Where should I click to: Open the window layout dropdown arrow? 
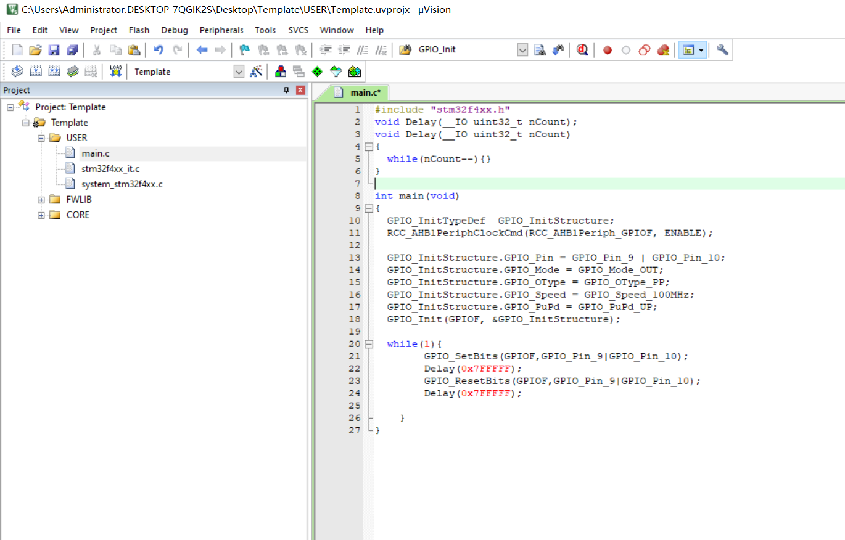point(701,50)
